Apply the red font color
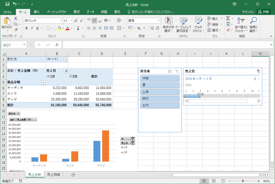Screen dimensions: 275x184 point(68,28)
